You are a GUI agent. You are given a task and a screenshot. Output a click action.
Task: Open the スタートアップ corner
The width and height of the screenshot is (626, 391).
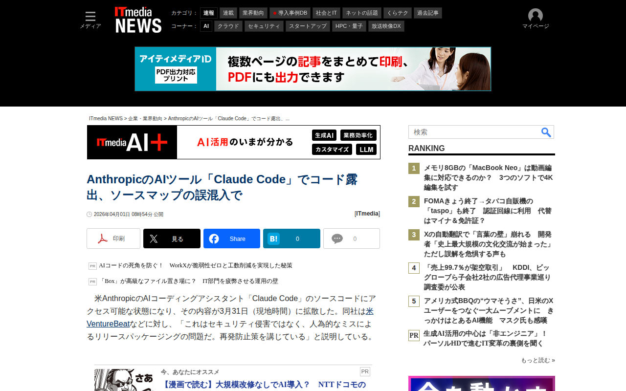[x=308, y=26]
